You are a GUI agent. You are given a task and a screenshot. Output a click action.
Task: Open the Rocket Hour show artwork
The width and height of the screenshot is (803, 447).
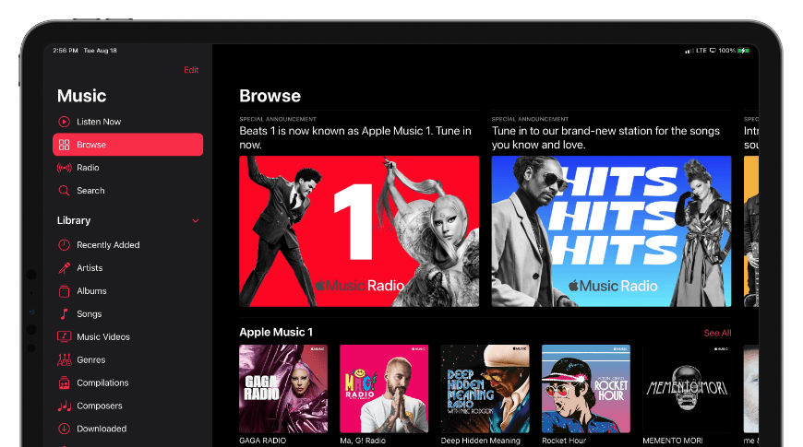tap(586, 389)
